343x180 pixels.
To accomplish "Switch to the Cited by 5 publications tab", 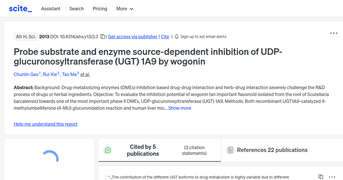I will pos(143,150).
